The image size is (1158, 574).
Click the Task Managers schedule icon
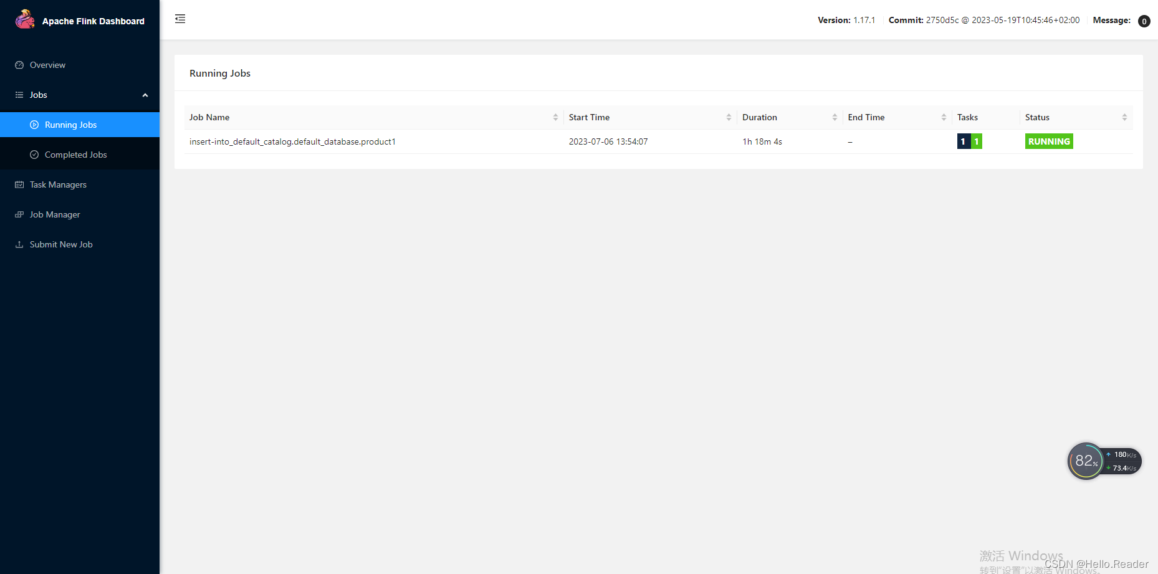tap(19, 184)
